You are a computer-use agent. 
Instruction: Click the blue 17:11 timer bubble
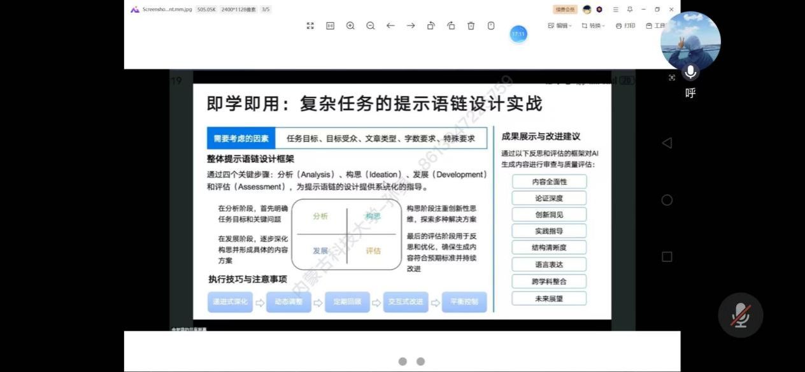point(518,34)
